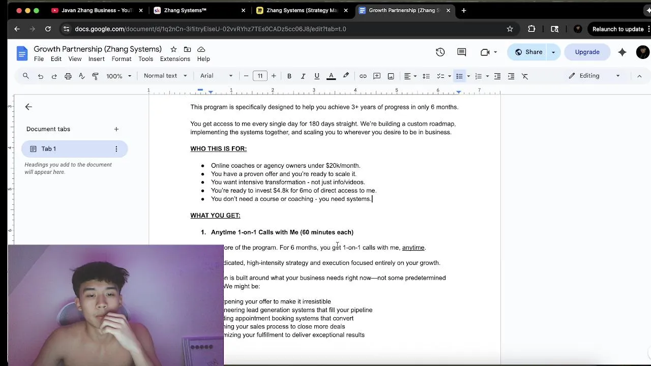The height and width of the screenshot is (366, 651).
Task: Open the File menu
Action: (39, 59)
